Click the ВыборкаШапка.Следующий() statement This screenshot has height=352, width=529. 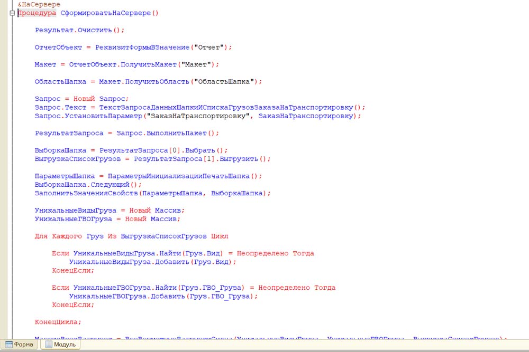[x=88, y=185]
